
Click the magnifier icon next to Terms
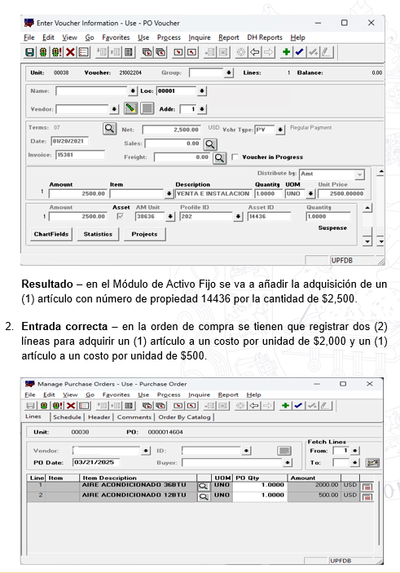pyautogui.click(x=109, y=129)
